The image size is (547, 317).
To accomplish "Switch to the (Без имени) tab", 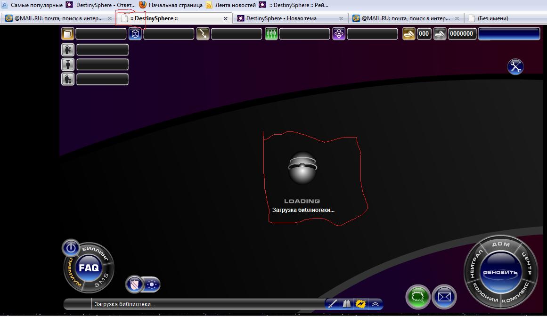I will pos(506,18).
